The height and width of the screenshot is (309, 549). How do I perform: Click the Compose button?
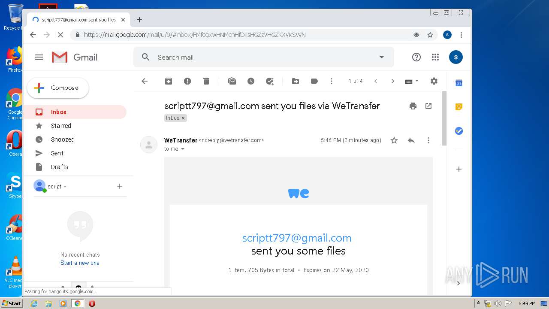click(x=58, y=88)
